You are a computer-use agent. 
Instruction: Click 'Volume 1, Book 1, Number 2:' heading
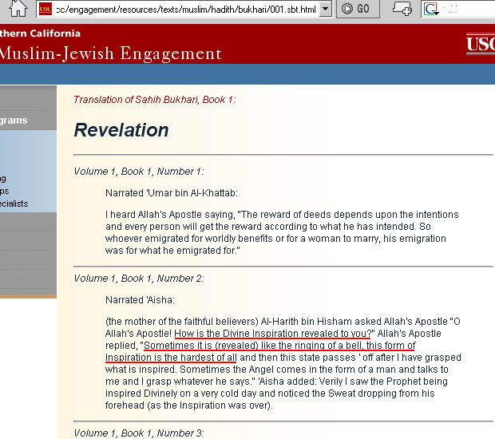pos(139,279)
